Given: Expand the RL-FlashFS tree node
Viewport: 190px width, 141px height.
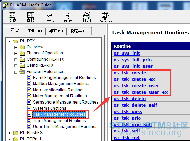Looking at the screenshot, I should pyautogui.click(x=9, y=133).
